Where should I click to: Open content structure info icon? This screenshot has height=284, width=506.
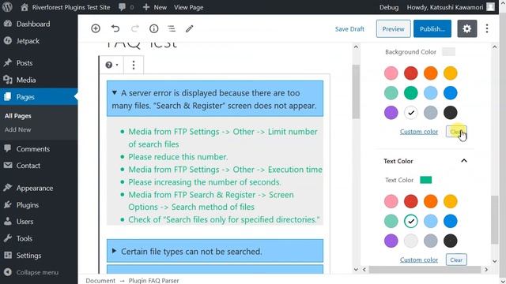click(154, 28)
